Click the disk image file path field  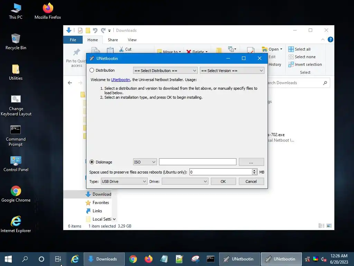coord(197,162)
